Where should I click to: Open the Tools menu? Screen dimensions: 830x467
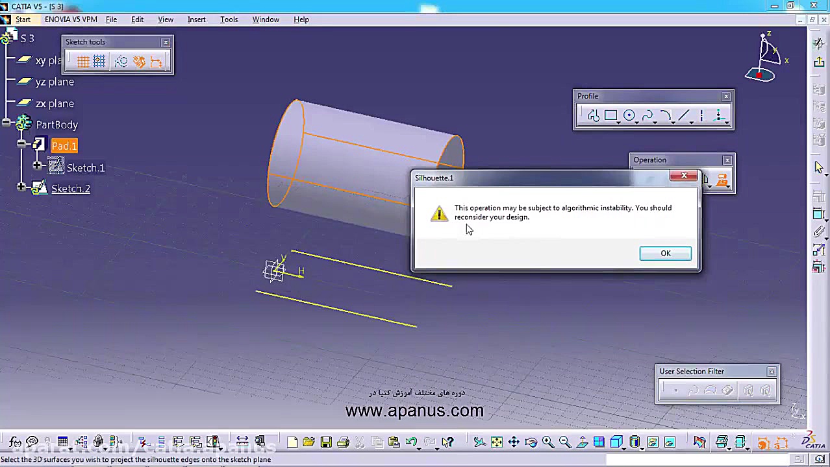pos(229,19)
